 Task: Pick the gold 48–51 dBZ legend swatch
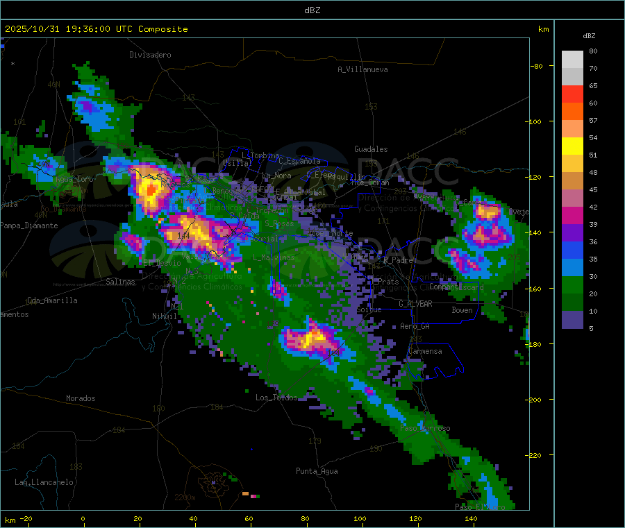572,164
